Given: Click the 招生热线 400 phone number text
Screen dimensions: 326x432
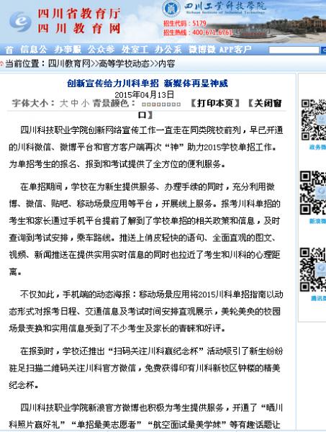Looking at the screenshot, I should point(198,32).
